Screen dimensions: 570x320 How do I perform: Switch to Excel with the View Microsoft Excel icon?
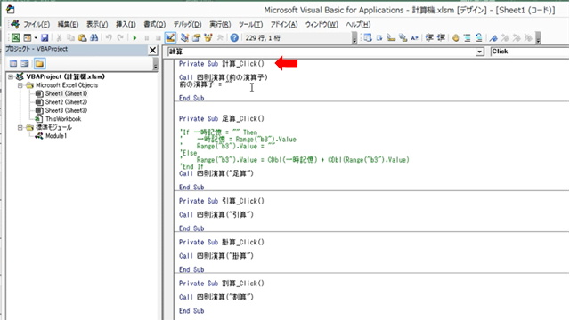point(16,37)
